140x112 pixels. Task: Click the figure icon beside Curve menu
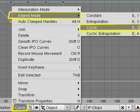coord(31,107)
